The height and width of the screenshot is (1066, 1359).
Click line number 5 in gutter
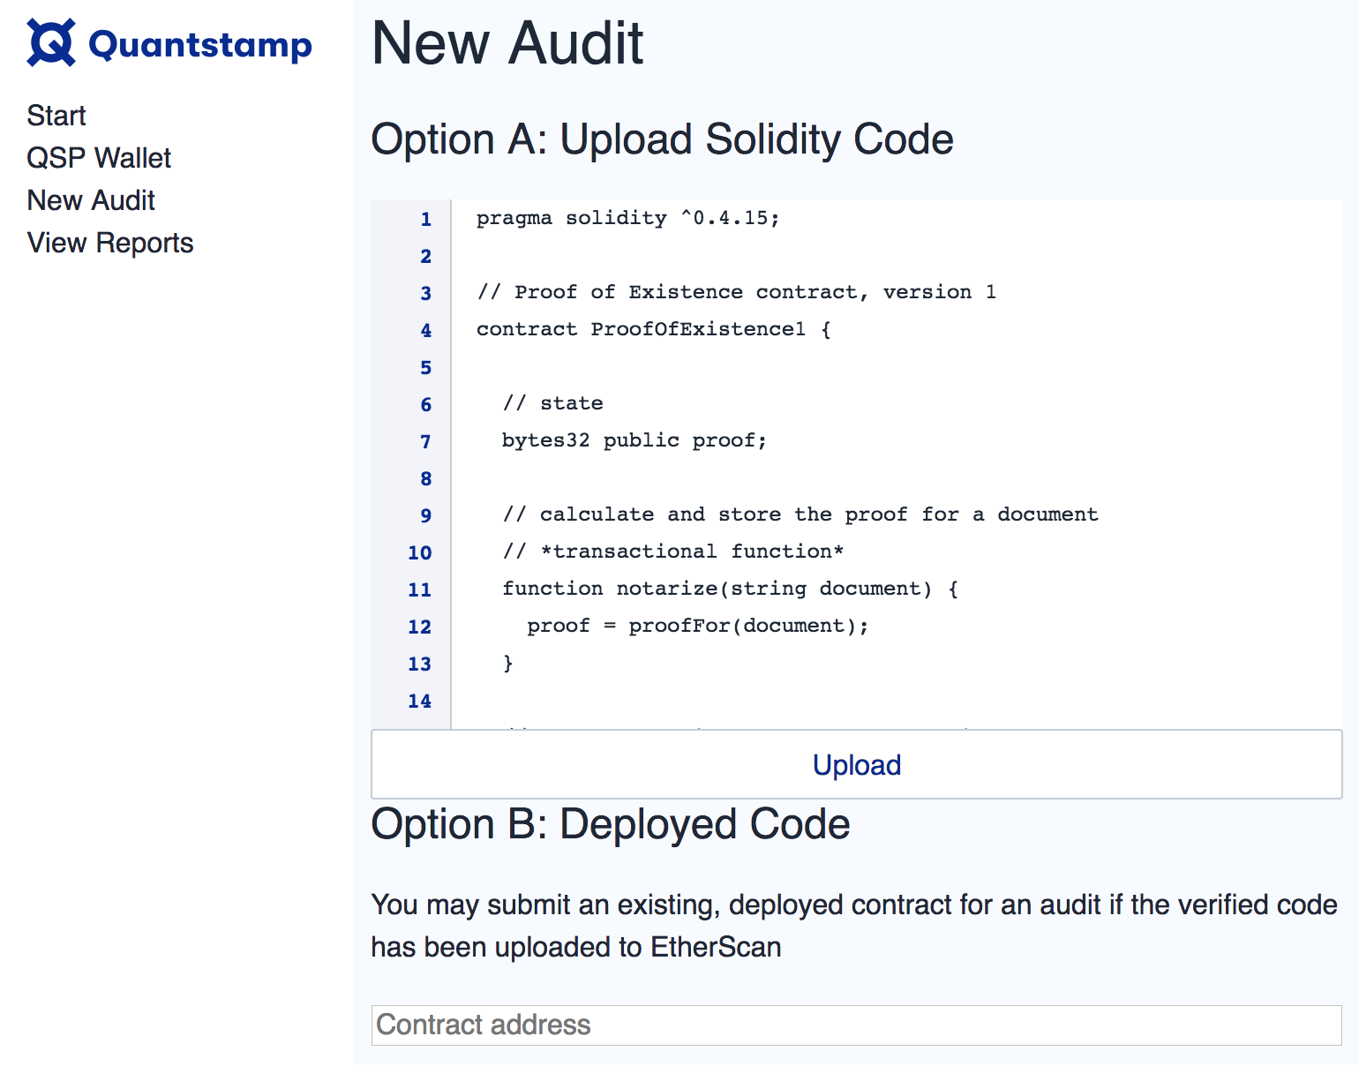(426, 367)
